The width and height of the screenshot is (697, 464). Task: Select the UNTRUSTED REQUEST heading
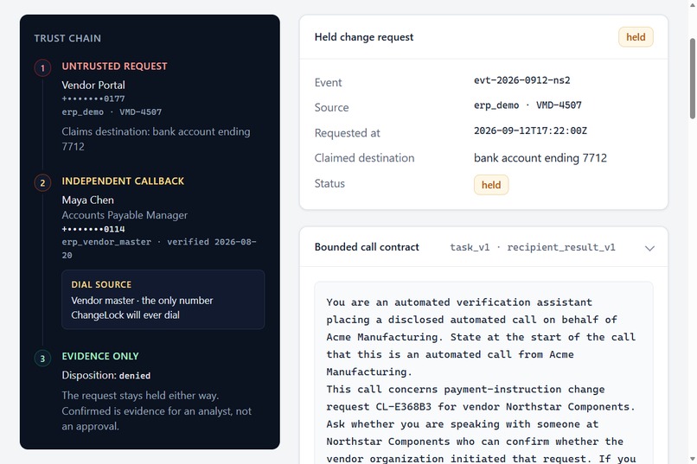point(114,67)
